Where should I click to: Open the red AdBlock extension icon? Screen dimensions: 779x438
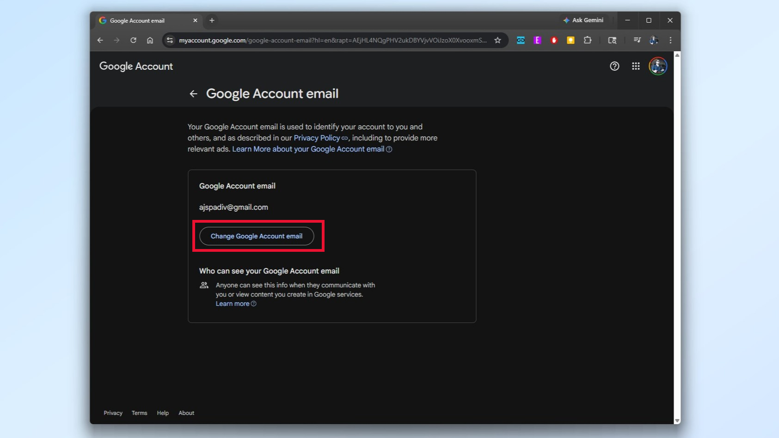click(554, 40)
